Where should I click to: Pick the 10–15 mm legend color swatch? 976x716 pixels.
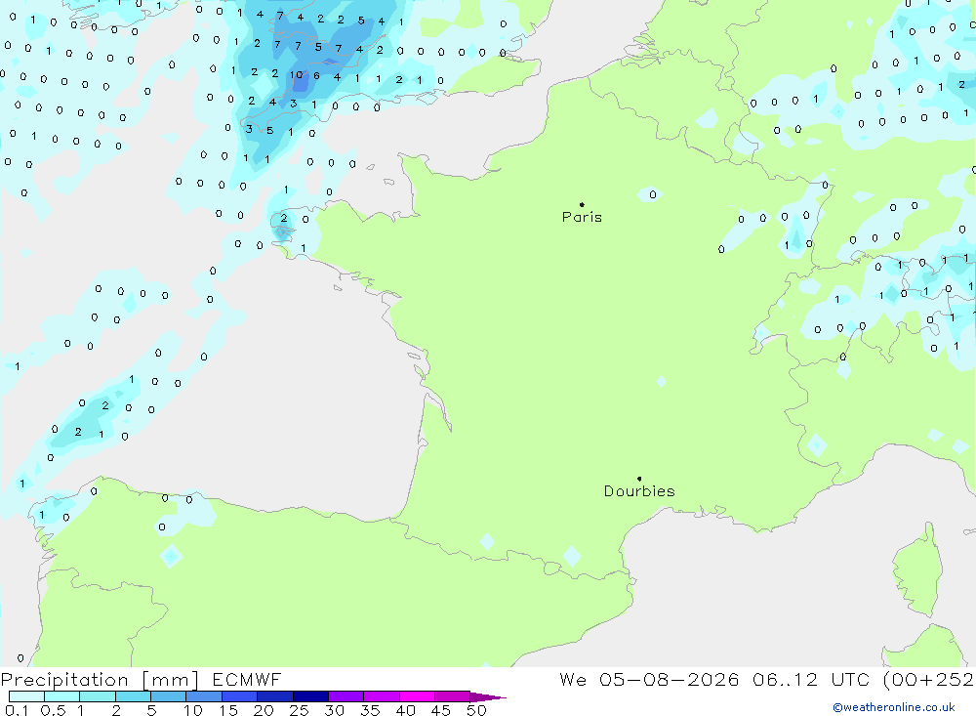(204, 696)
